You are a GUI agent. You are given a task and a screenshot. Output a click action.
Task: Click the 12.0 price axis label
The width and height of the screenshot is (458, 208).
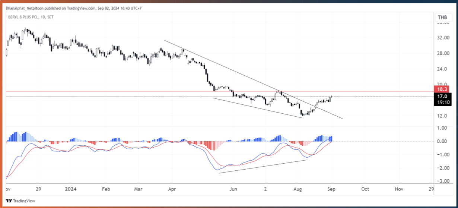(x=442, y=116)
